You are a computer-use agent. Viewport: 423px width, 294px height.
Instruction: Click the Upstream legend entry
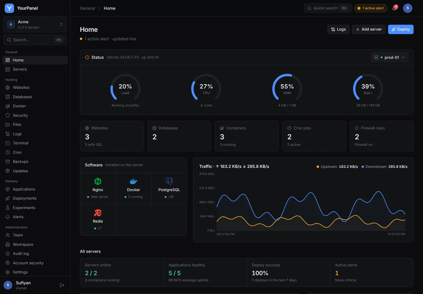pos(337,167)
